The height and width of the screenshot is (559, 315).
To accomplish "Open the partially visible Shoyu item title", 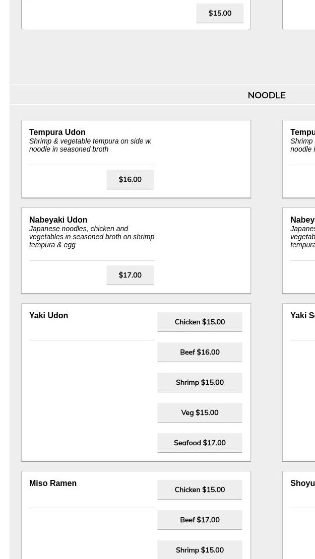I will pos(303,483).
